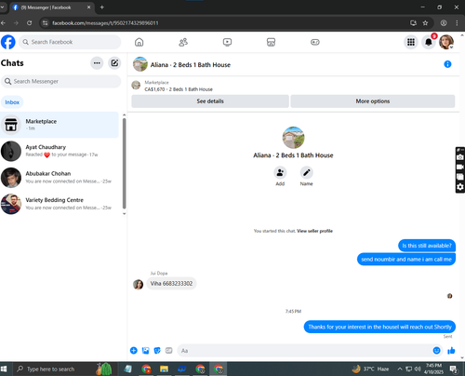Open the Friends icon in top navigation

183,42
